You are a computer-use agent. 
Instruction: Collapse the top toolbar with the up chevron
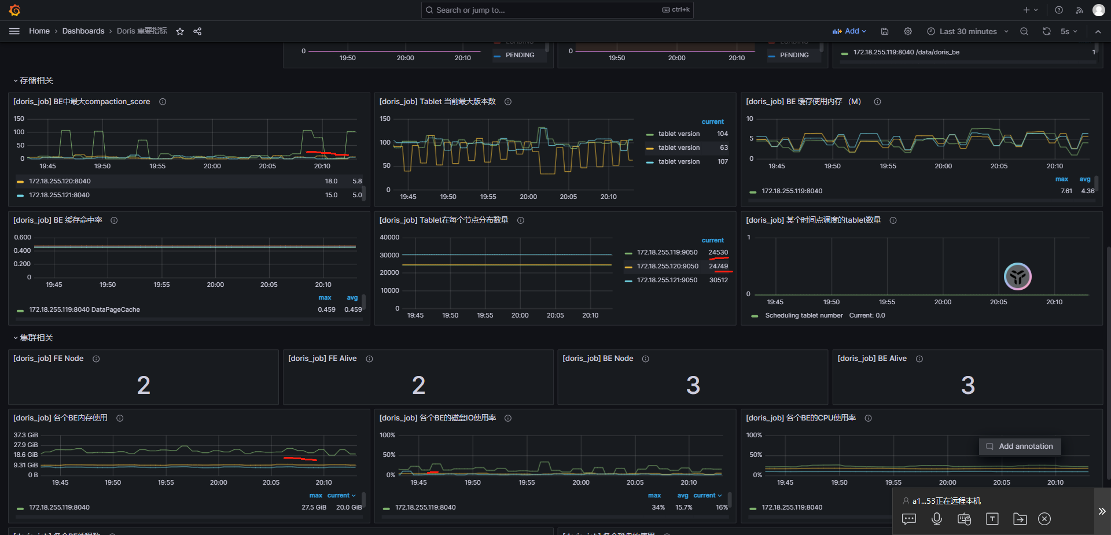point(1098,31)
